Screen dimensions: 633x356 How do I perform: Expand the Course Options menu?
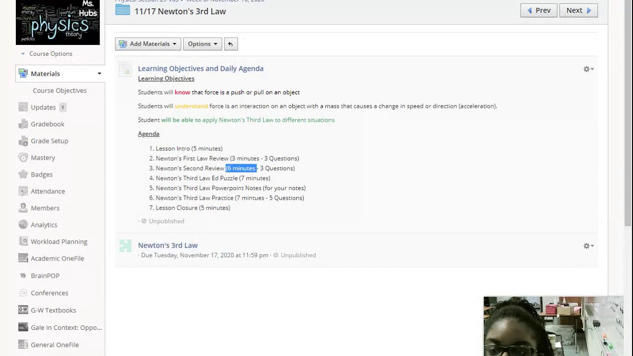pos(46,54)
